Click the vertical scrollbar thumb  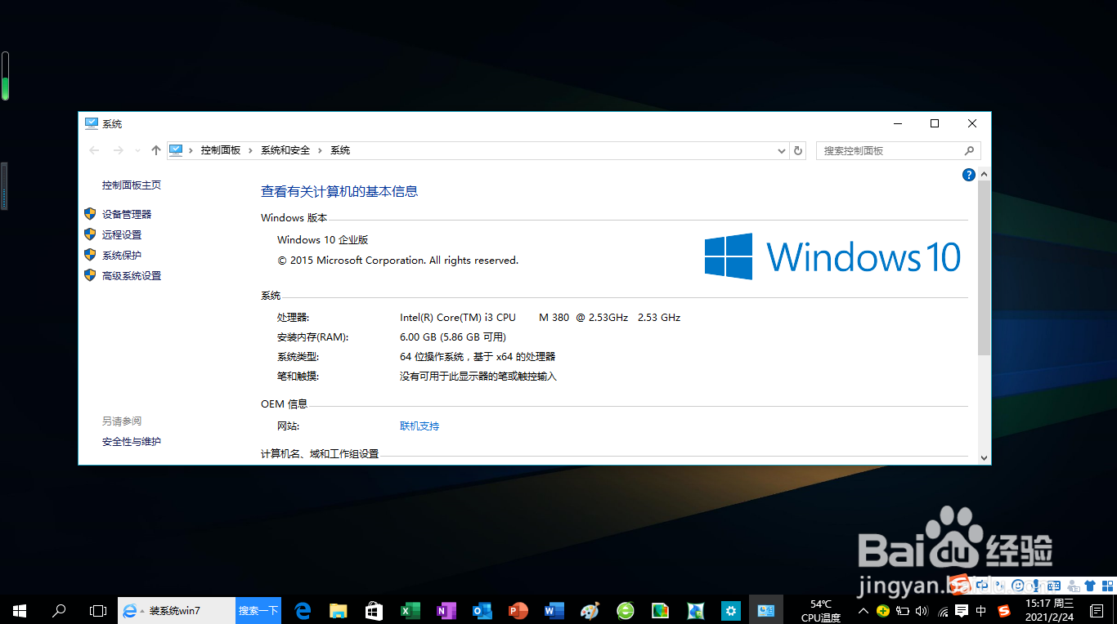pos(984,268)
